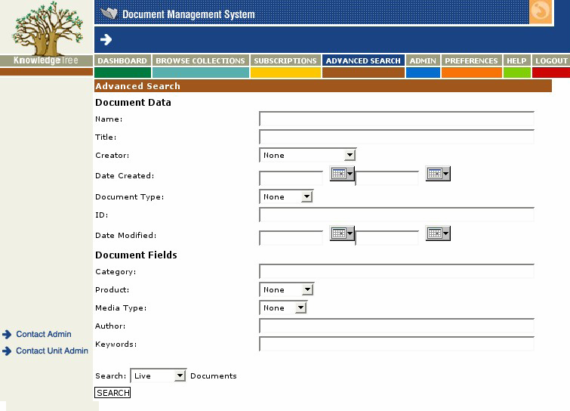570x411 pixels.
Task: Open Date Modified start calendar picker
Action: point(342,233)
